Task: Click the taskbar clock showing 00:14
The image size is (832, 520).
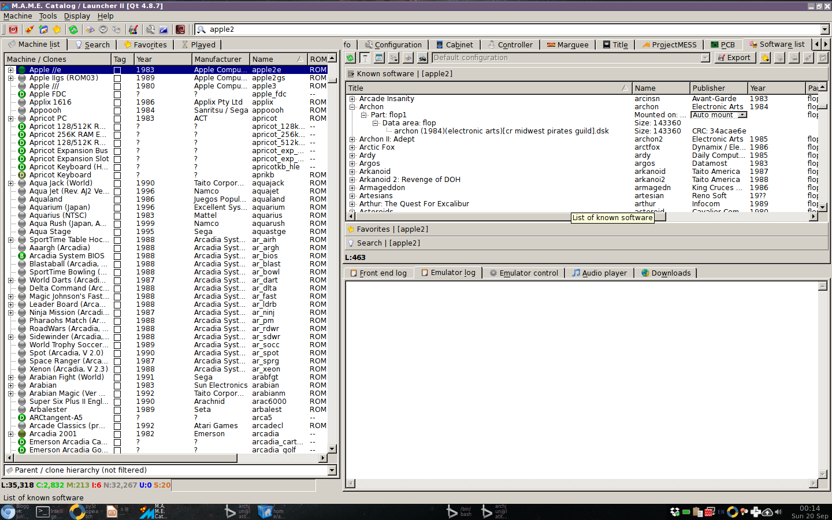Action: click(809, 508)
